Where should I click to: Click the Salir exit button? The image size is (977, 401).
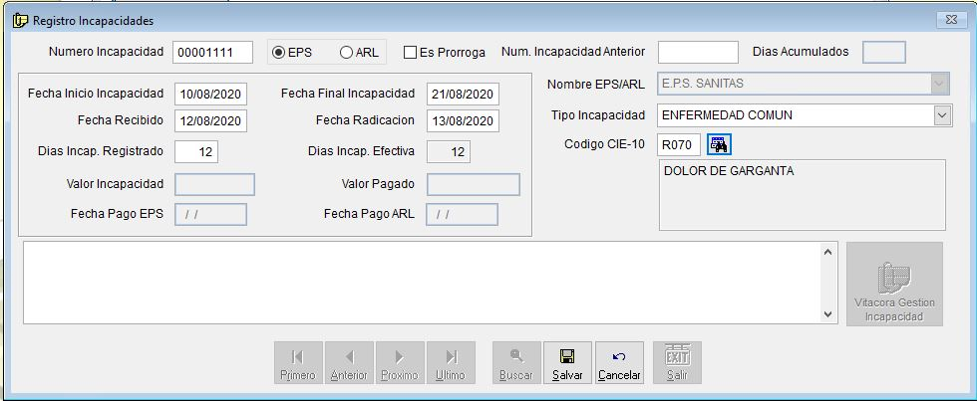677,363
